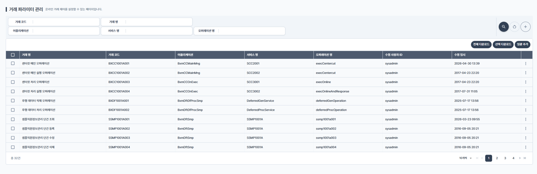
Task: Open row menu for BXDF1001A001
Action: click(x=526, y=101)
